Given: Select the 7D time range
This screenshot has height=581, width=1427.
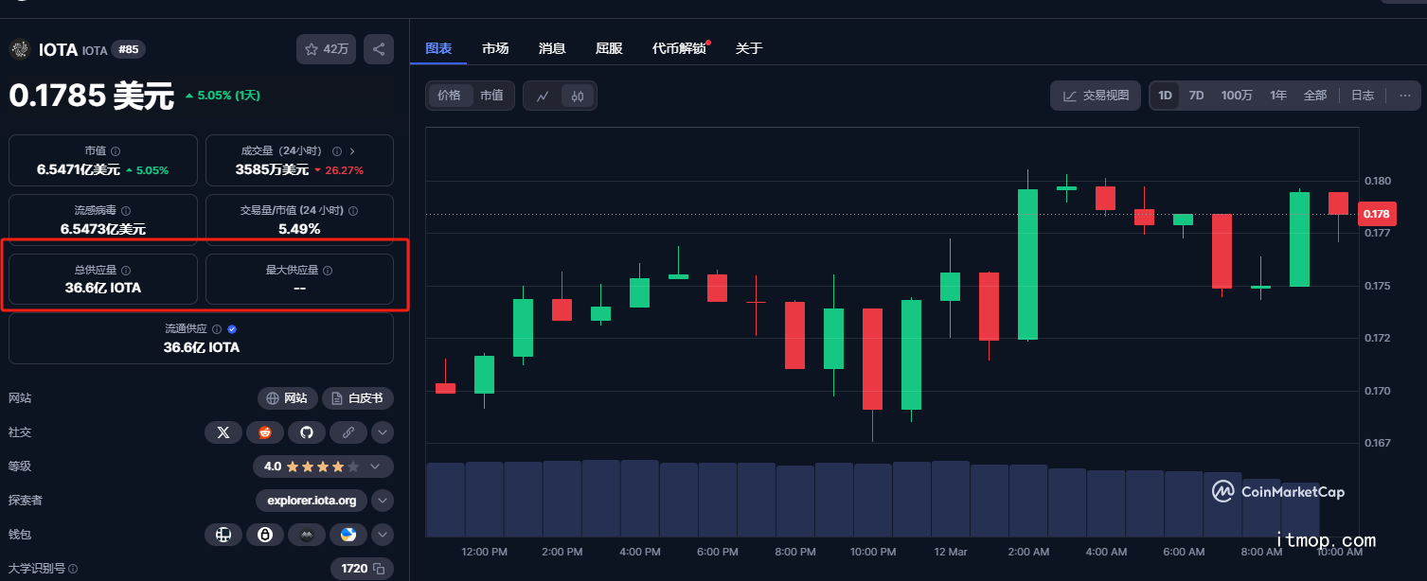Looking at the screenshot, I should tap(1196, 96).
